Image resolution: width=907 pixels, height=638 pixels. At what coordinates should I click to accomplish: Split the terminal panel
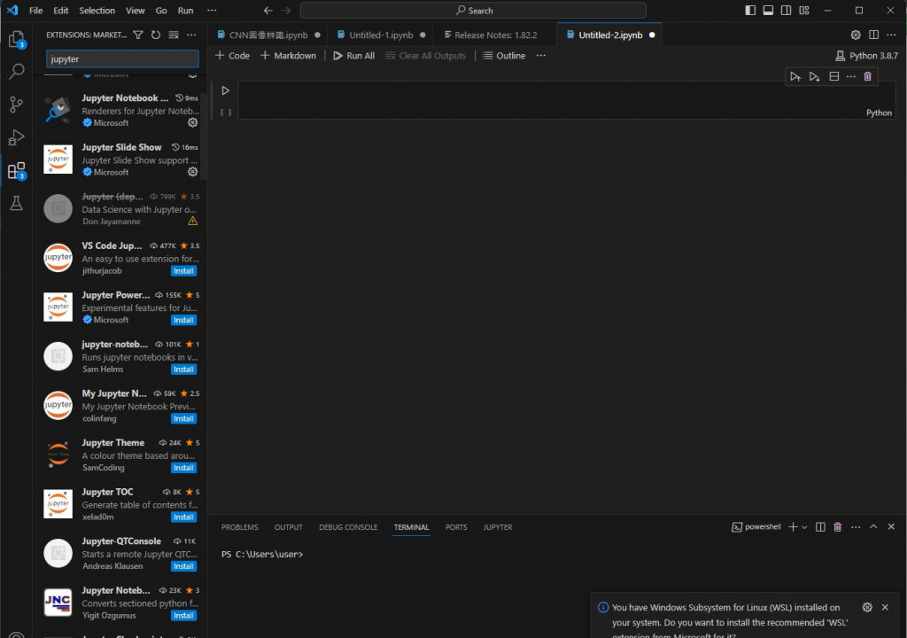820,527
